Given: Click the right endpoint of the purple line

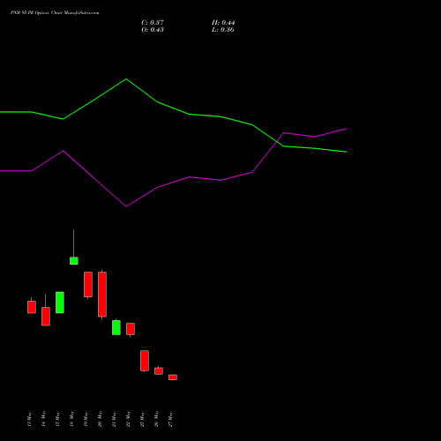Looking at the screenshot, I should coord(347,129).
